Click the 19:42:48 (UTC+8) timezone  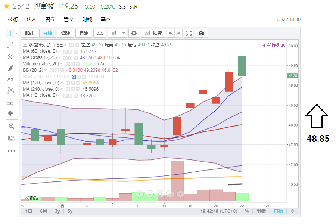[219, 211]
